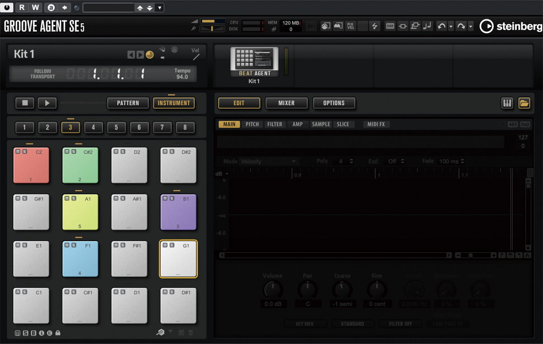Adjust the master tune slider
543x344 pixels.
(213, 28)
